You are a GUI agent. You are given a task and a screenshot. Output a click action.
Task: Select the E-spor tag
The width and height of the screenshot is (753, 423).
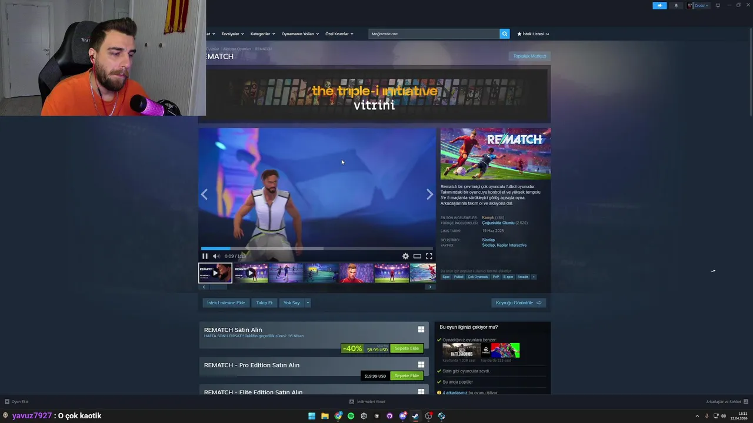pyautogui.click(x=508, y=277)
